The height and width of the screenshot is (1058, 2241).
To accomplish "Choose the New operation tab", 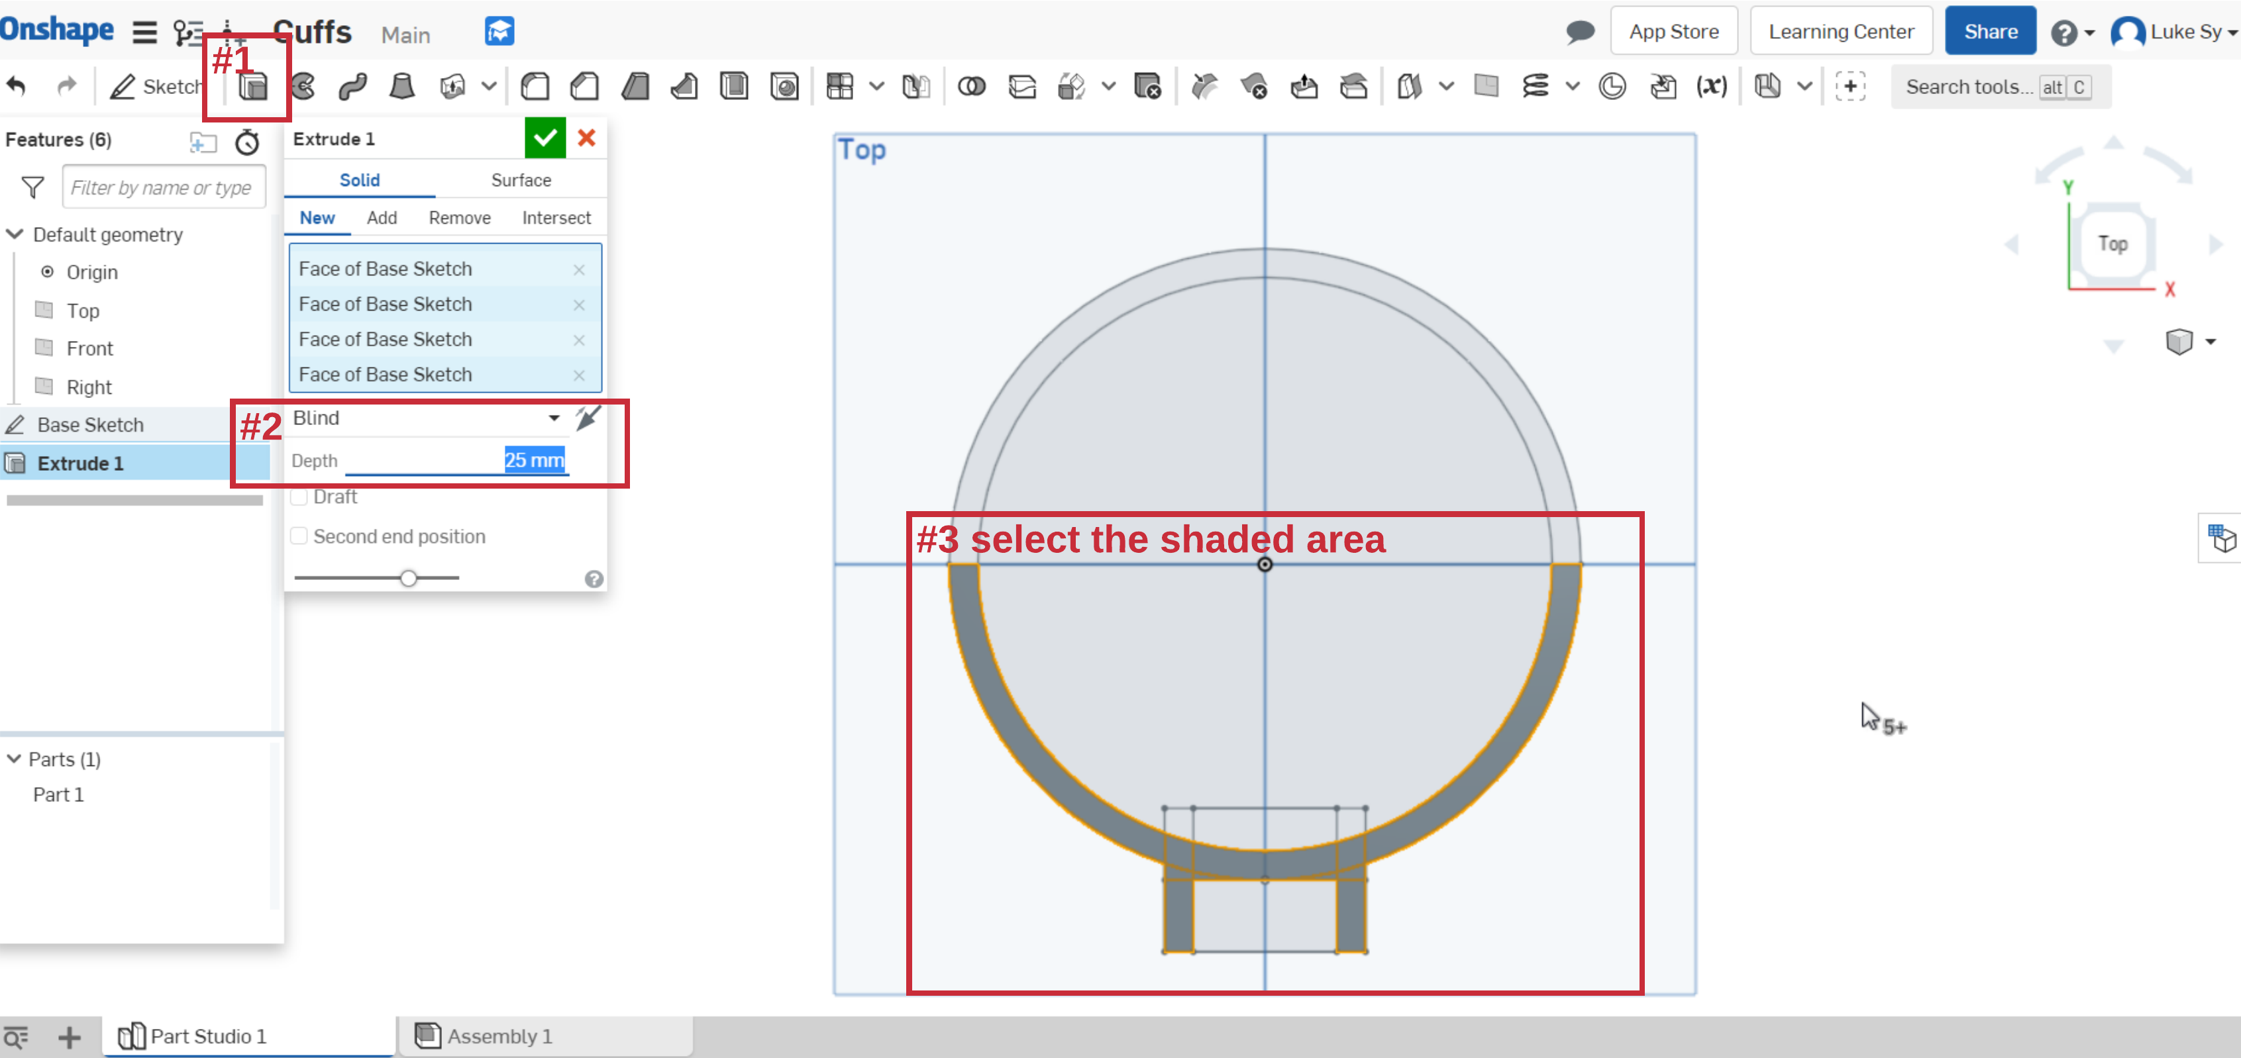I will click(317, 217).
